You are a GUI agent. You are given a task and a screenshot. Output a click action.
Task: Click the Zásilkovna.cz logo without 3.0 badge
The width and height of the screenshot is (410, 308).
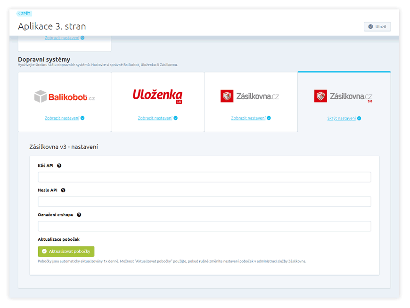pyautogui.click(x=250, y=96)
